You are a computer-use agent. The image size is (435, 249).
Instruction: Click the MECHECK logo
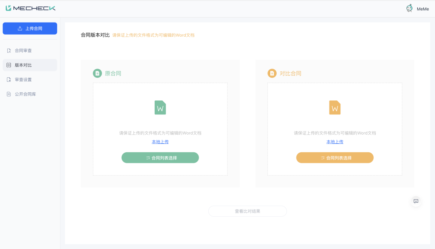(31, 8)
